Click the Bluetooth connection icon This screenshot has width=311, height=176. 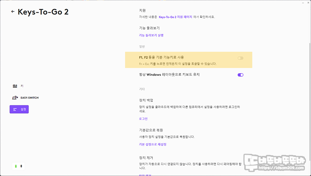21,166
